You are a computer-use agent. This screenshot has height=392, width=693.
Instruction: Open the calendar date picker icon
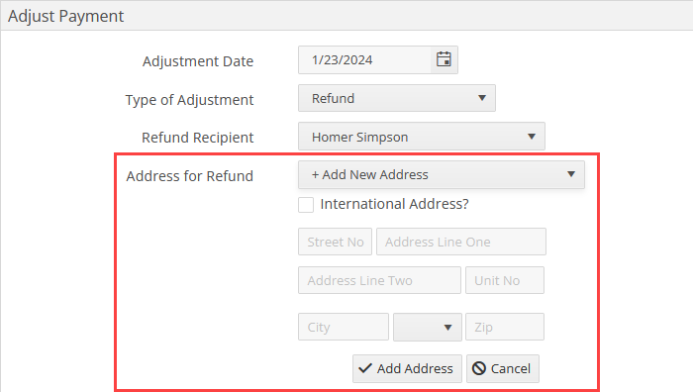(x=444, y=59)
